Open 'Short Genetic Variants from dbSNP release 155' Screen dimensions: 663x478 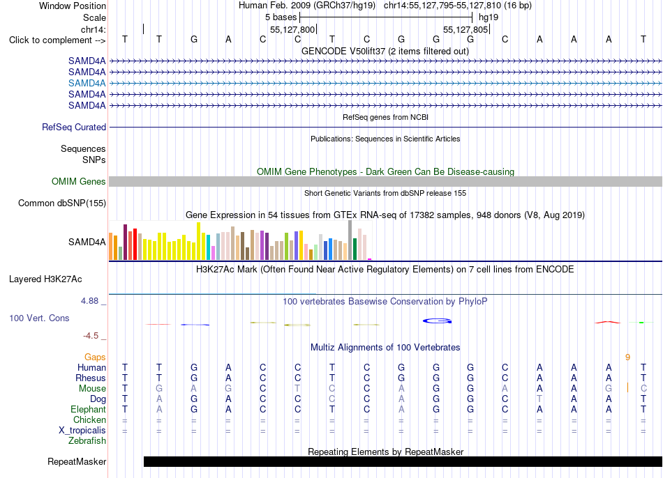(385, 194)
